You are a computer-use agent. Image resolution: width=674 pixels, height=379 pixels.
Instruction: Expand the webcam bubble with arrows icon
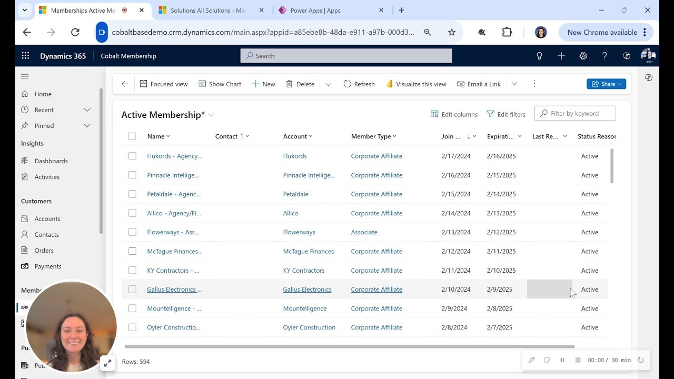click(x=107, y=363)
